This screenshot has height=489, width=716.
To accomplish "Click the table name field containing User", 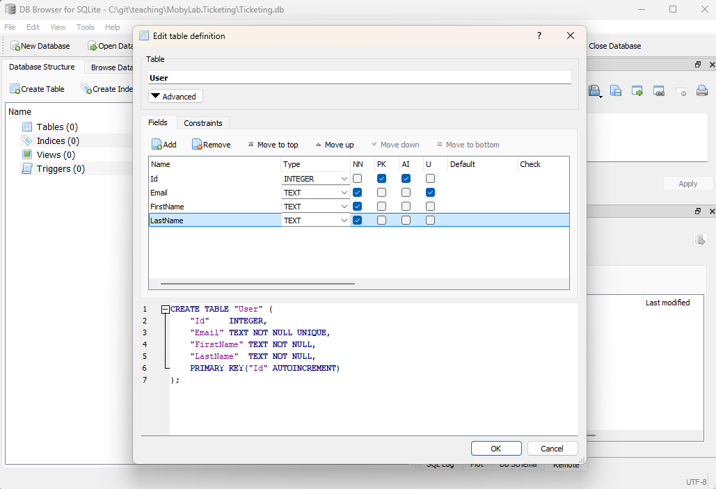I will point(360,78).
